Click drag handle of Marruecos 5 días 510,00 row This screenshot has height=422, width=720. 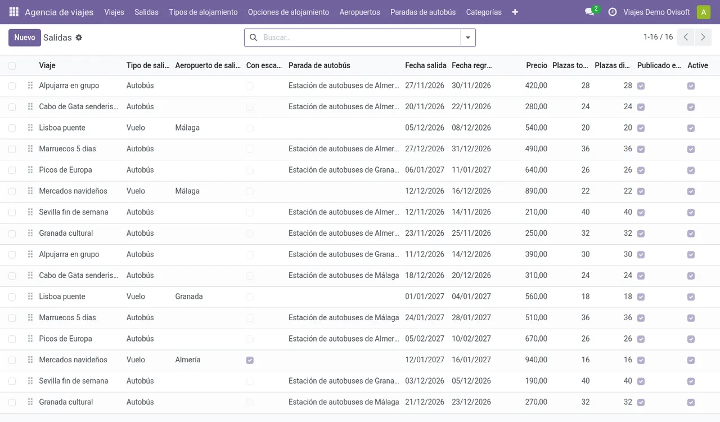point(30,318)
